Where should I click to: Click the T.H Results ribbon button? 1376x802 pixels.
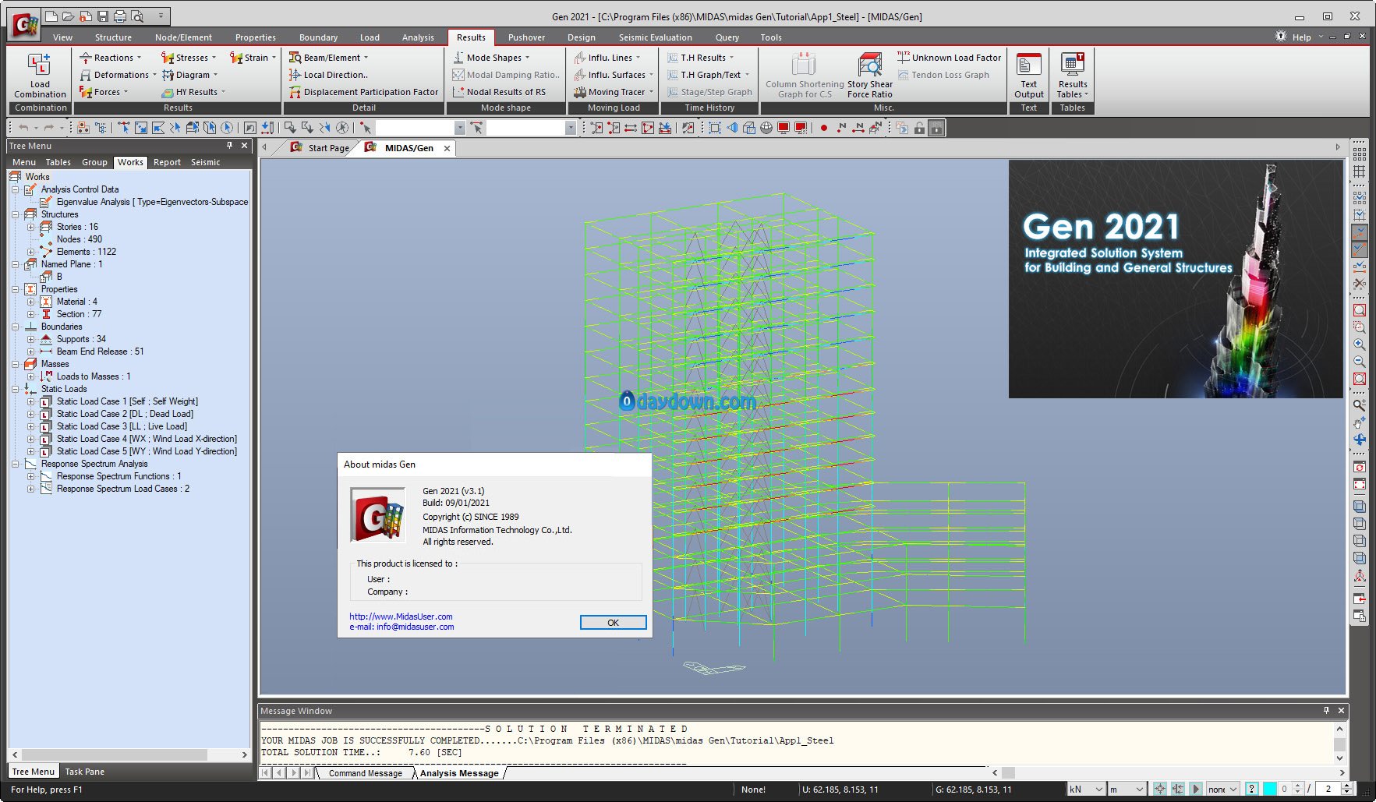tap(699, 58)
